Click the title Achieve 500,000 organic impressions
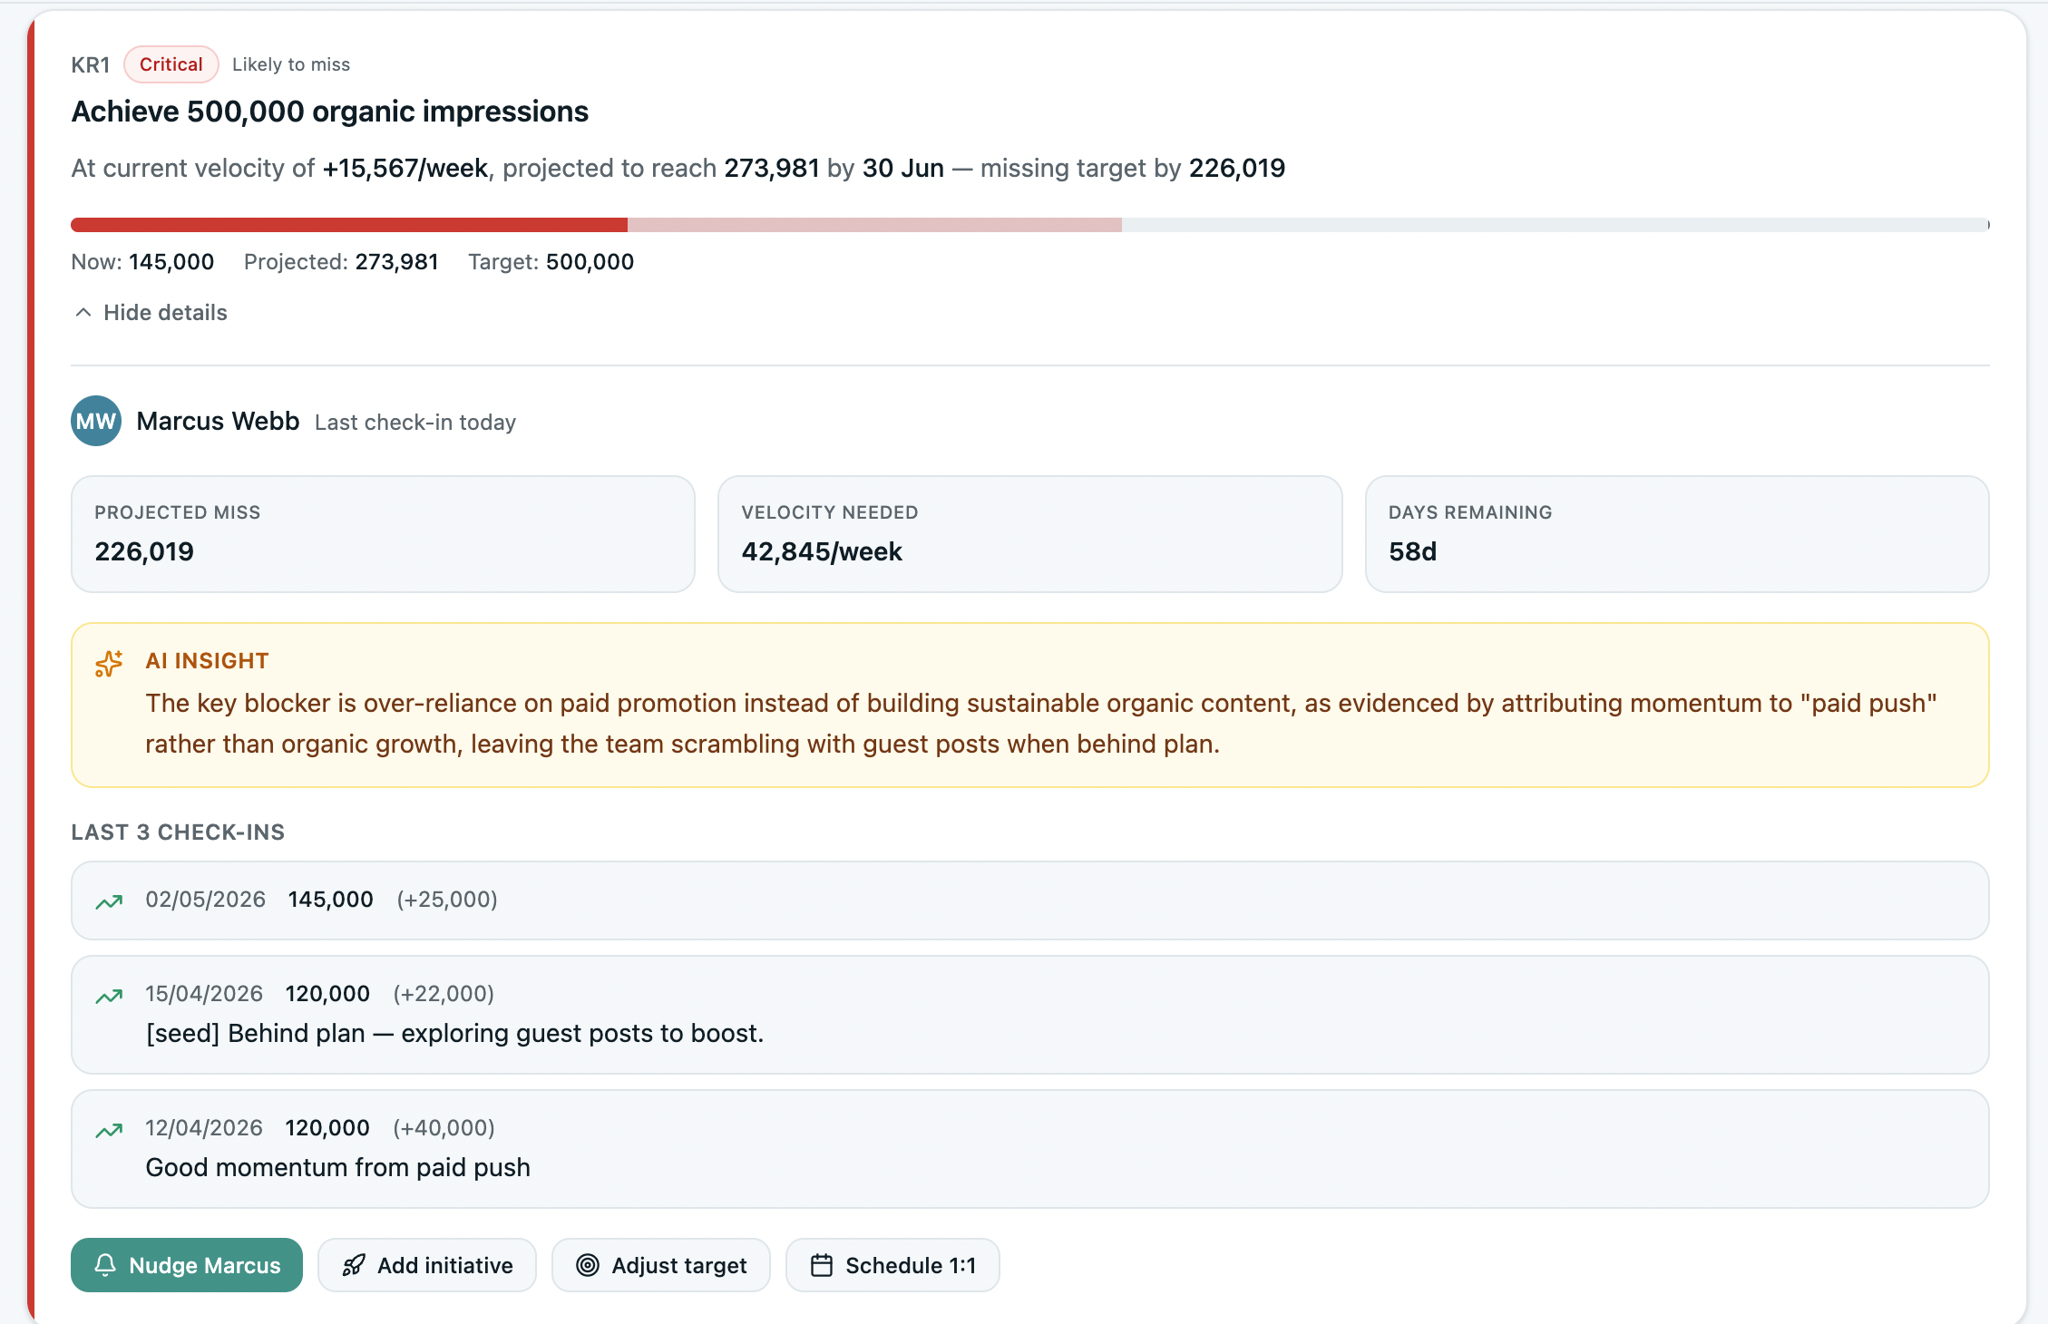This screenshot has height=1324, width=2048. tap(330, 112)
